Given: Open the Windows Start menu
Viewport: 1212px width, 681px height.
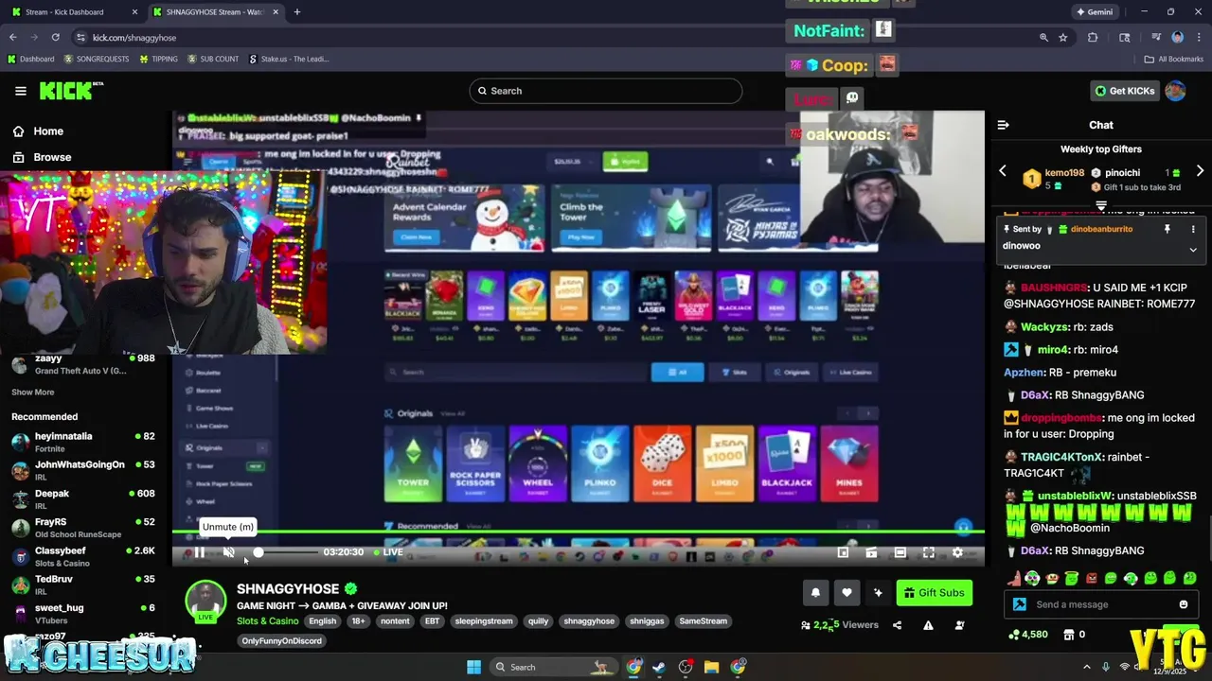Looking at the screenshot, I should 473,667.
